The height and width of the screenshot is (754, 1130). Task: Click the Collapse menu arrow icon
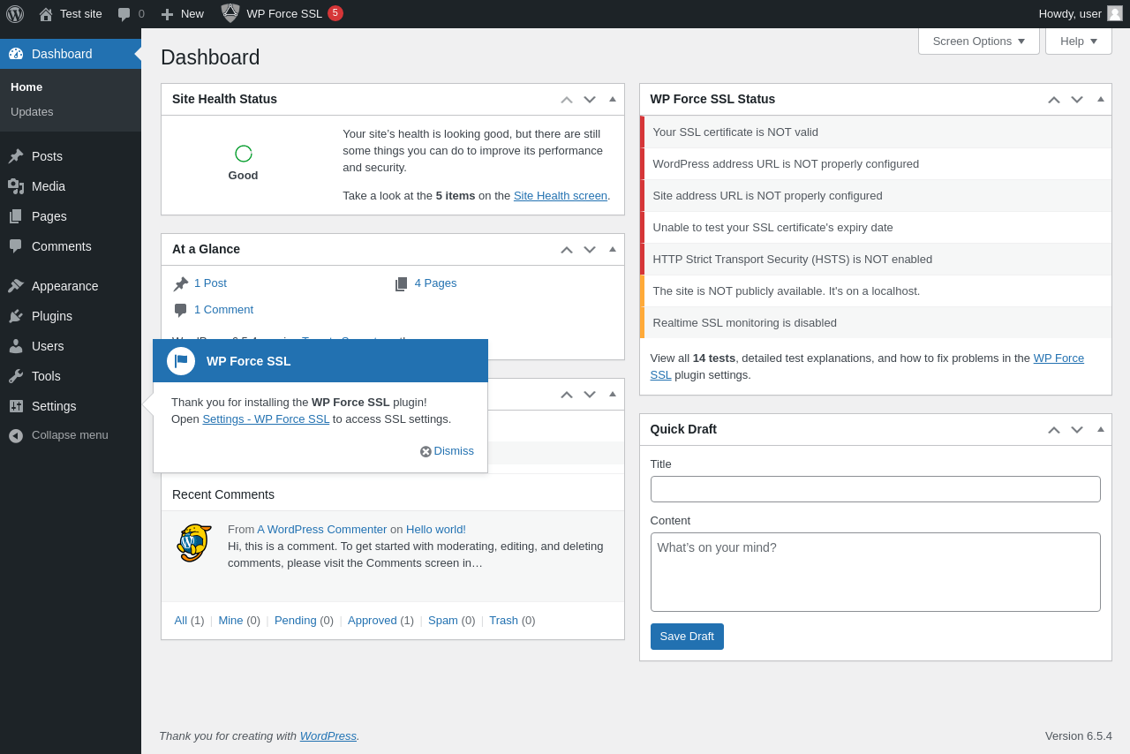[x=16, y=435]
